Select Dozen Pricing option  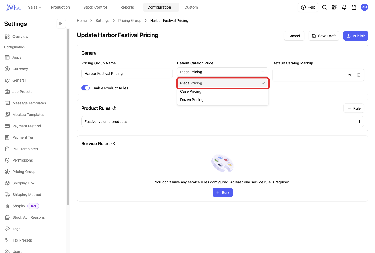[223, 100]
